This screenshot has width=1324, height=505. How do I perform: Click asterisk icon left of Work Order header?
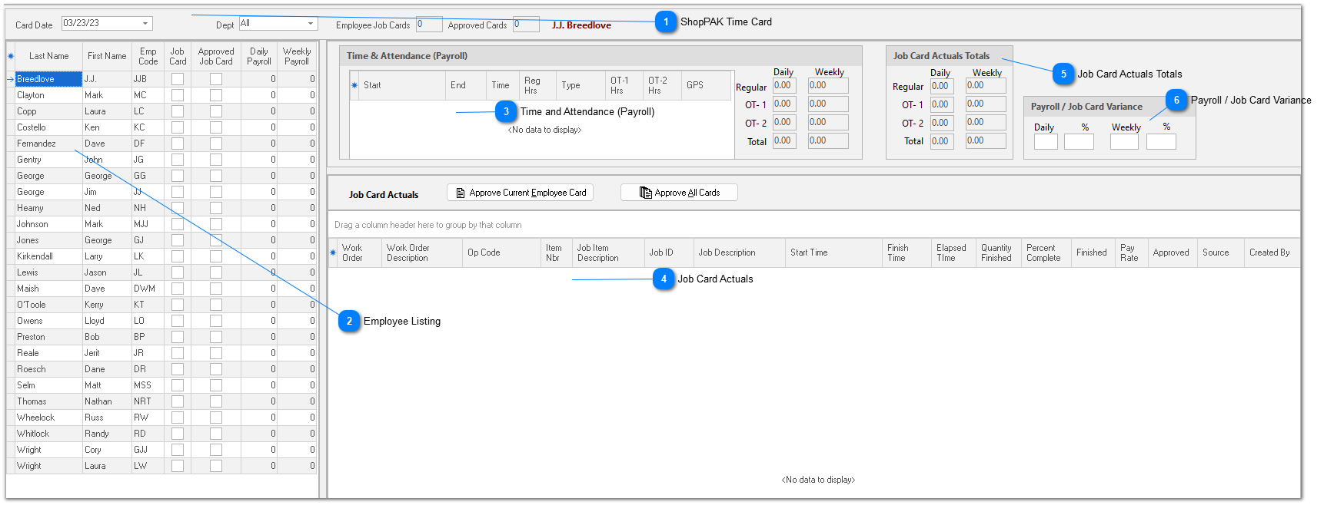(x=333, y=252)
